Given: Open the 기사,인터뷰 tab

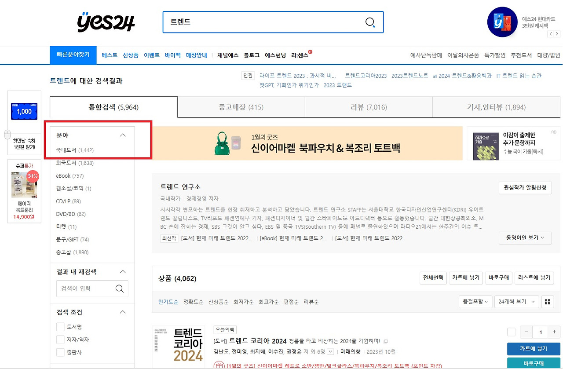Looking at the screenshot, I should (496, 107).
